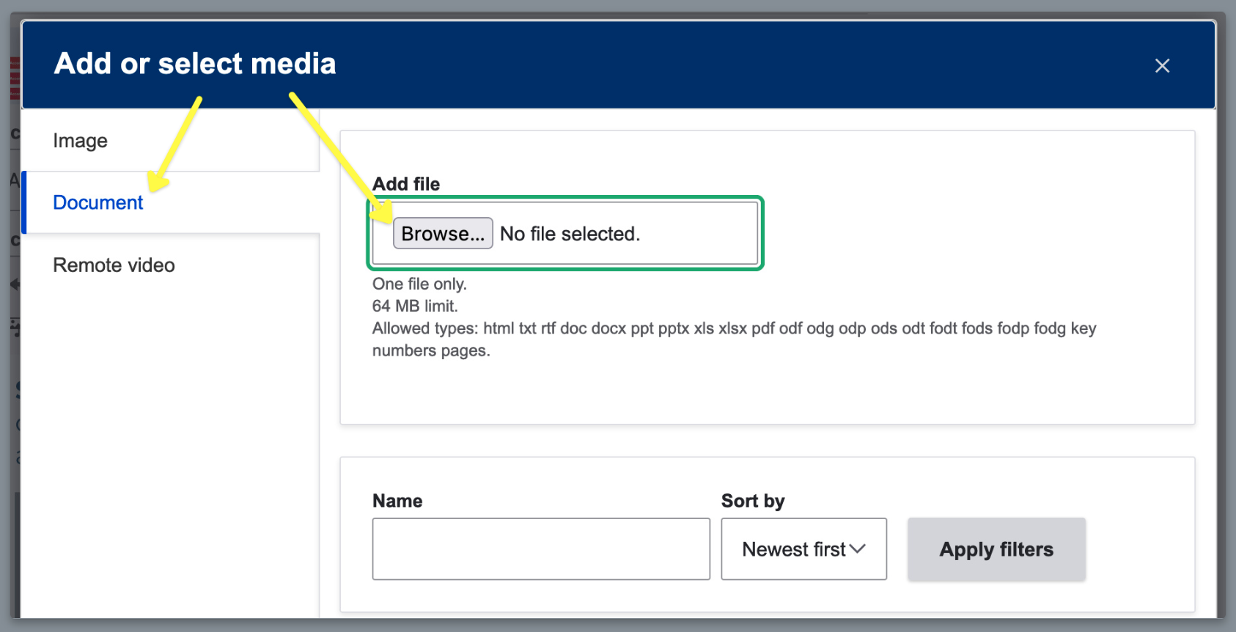
Task: Click the Add file label
Action: click(x=406, y=184)
